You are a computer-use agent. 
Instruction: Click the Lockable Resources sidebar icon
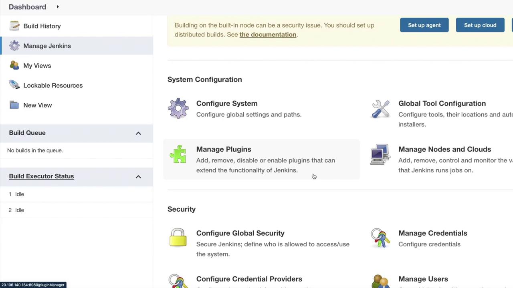point(14,85)
